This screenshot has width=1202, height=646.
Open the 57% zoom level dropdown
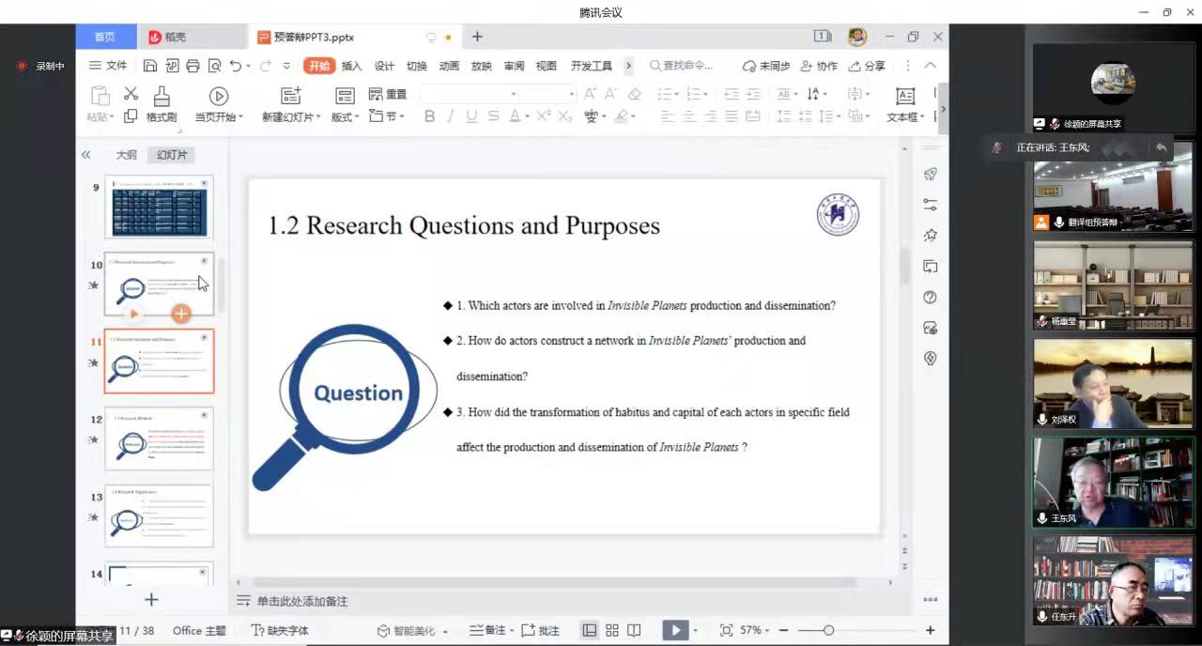coord(754,630)
